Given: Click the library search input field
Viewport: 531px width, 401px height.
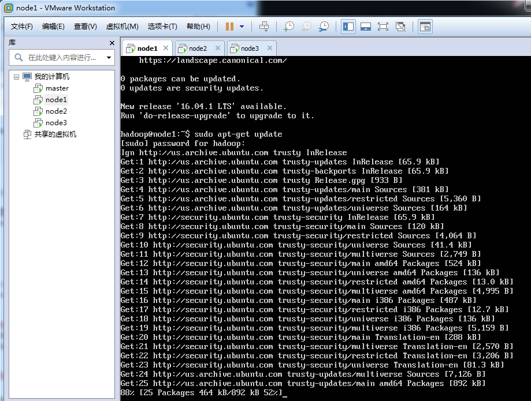Looking at the screenshot, I should 62,58.
